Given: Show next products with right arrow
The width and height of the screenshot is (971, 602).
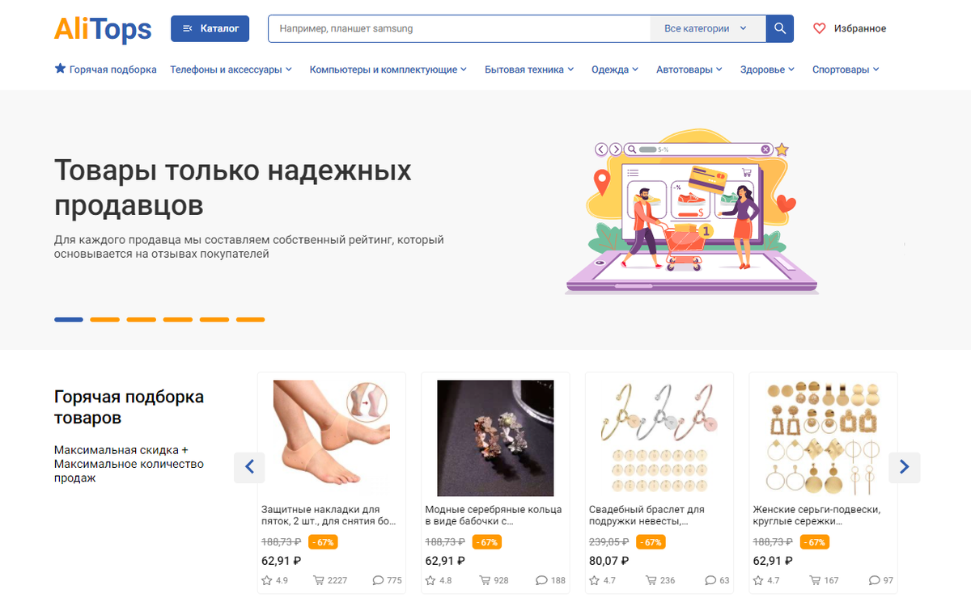Looking at the screenshot, I should tap(905, 466).
